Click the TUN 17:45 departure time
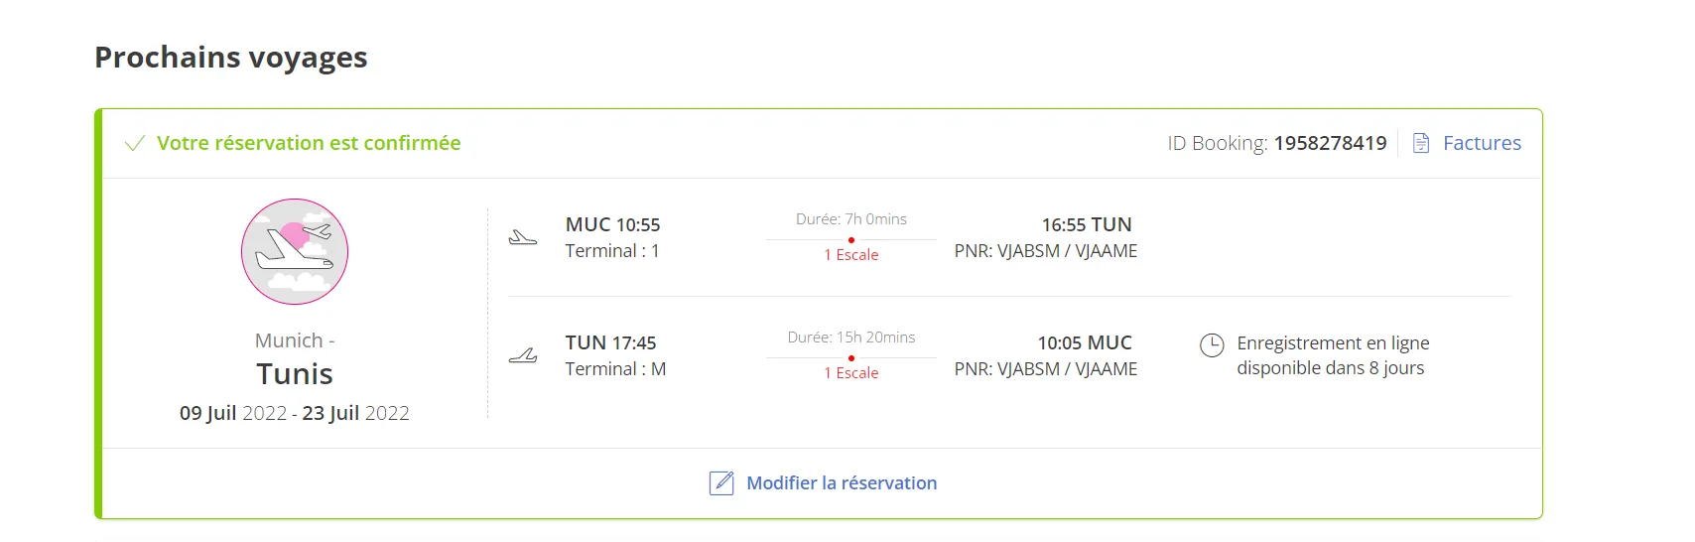 pyautogui.click(x=610, y=343)
